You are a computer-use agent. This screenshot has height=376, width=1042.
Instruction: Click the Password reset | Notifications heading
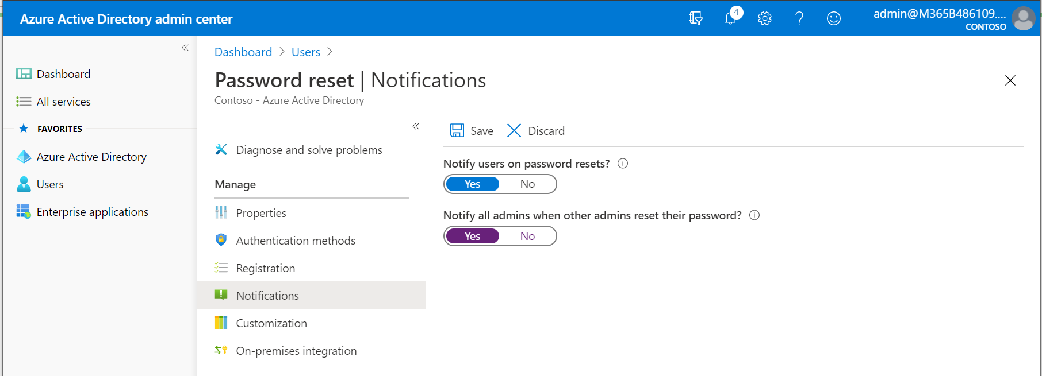coord(350,80)
